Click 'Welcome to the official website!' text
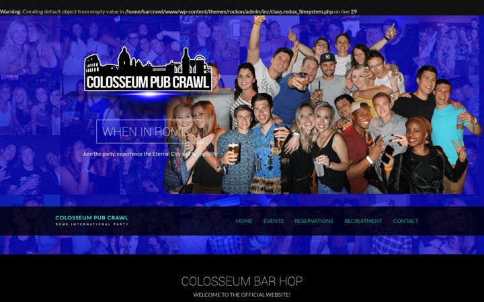Screen dimensions: 484x302 coord(242,295)
